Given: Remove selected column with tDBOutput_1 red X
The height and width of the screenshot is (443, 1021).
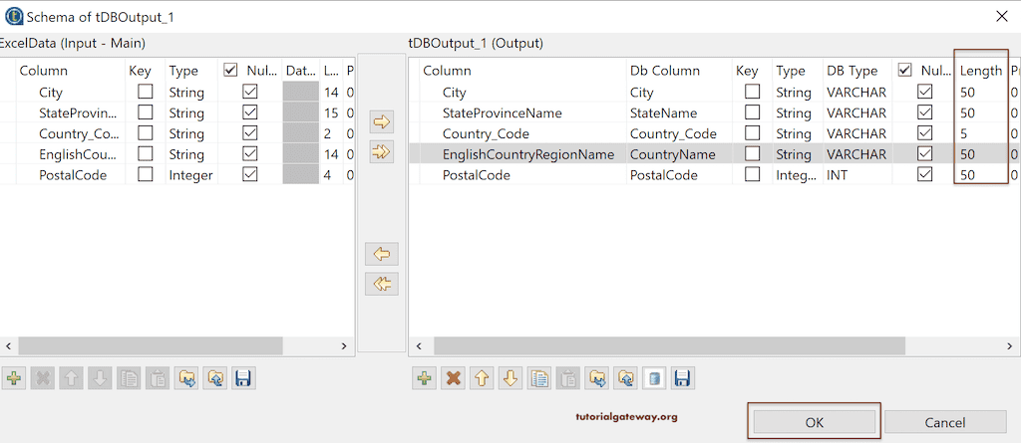Looking at the screenshot, I should coord(454,378).
